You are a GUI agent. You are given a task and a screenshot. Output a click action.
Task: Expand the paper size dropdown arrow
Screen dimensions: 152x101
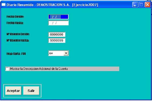pos(66,53)
